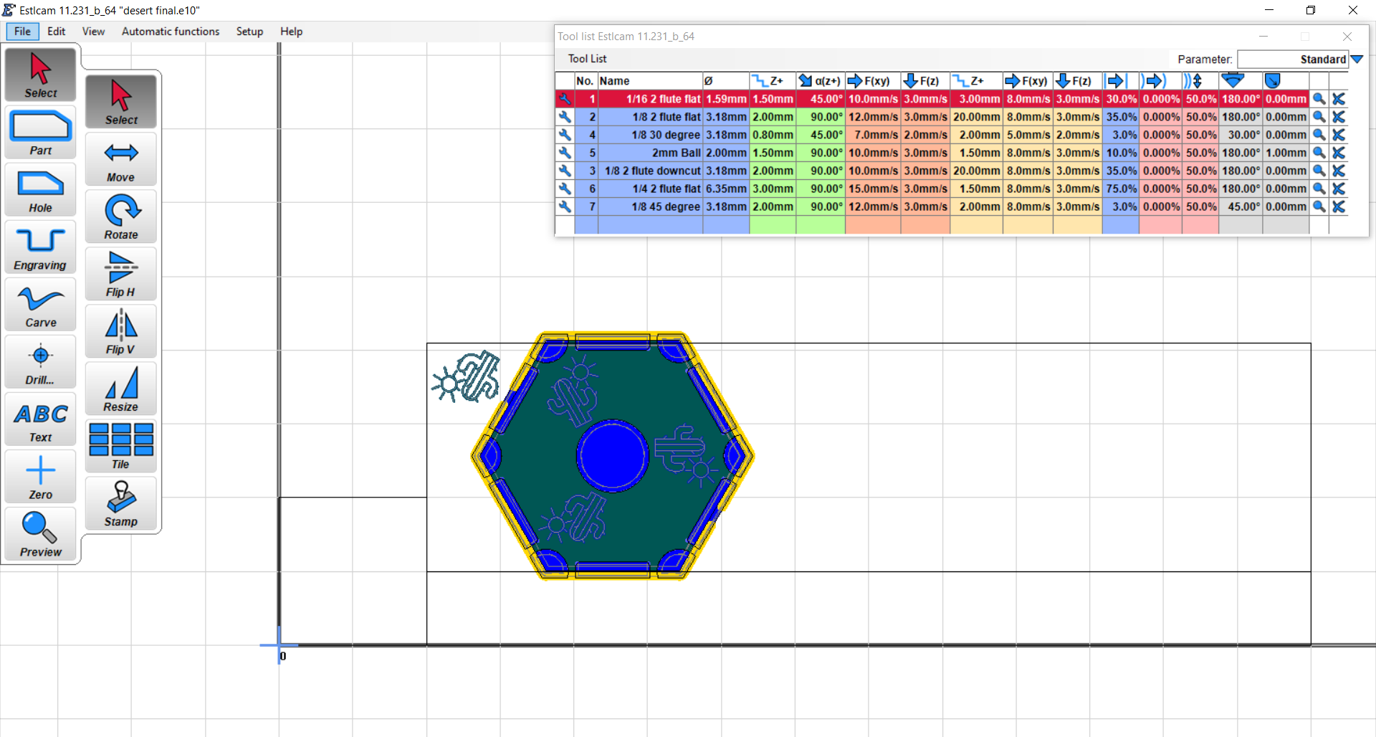The width and height of the screenshot is (1376, 737).
Task: Choose the Select tool above the Part tool
Action: [x=41, y=75]
